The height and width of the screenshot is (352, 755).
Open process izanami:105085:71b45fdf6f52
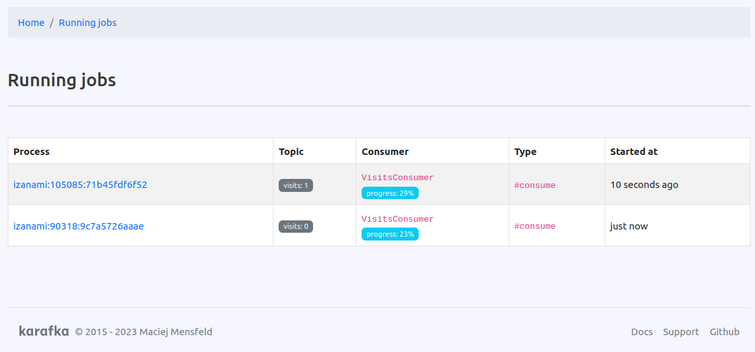80,184
